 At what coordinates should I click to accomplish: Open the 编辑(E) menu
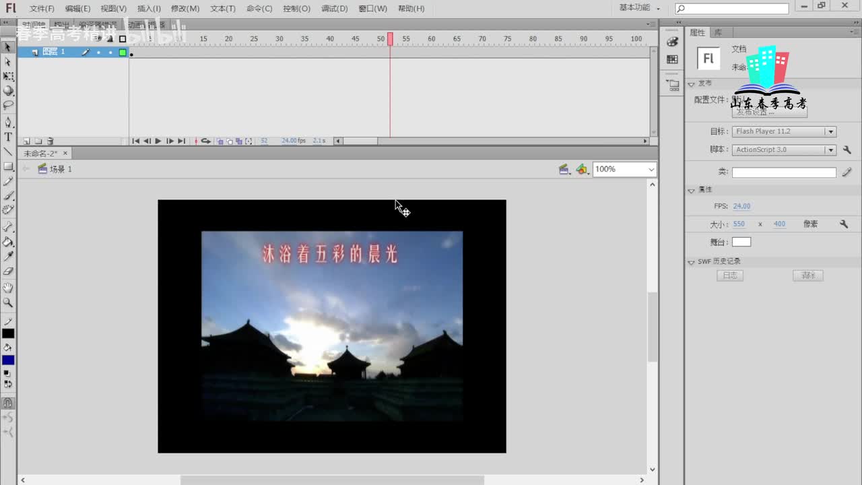[77, 9]
